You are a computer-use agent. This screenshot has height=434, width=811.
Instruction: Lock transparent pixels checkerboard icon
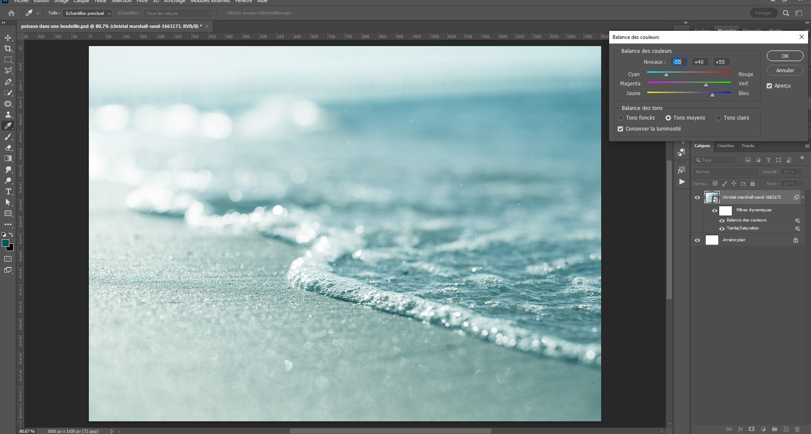[715, 183]
